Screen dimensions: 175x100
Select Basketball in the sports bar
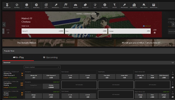[x=36, y=6]
